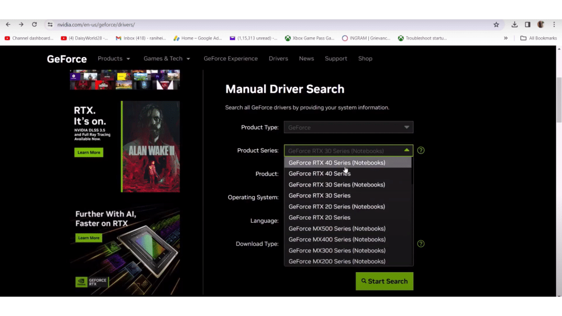Viewport: 562px width, 316px height.
Task: Open the Gmail Inbox (418) bookmark
Action: tap(141, 38)
